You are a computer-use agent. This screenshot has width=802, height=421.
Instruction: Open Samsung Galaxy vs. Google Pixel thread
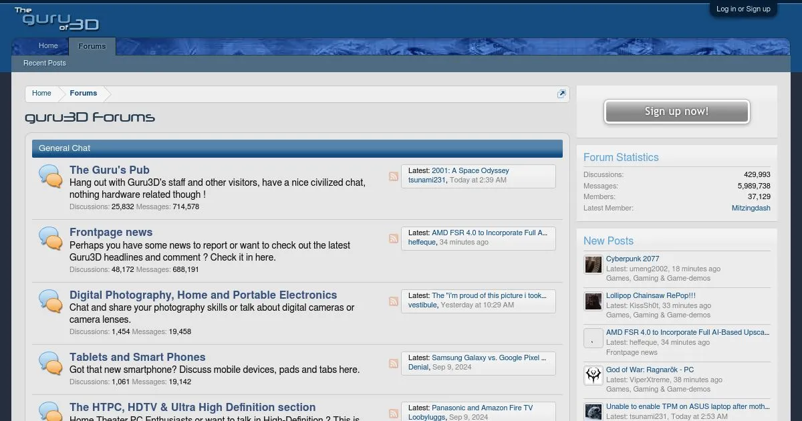click(489, 358)
